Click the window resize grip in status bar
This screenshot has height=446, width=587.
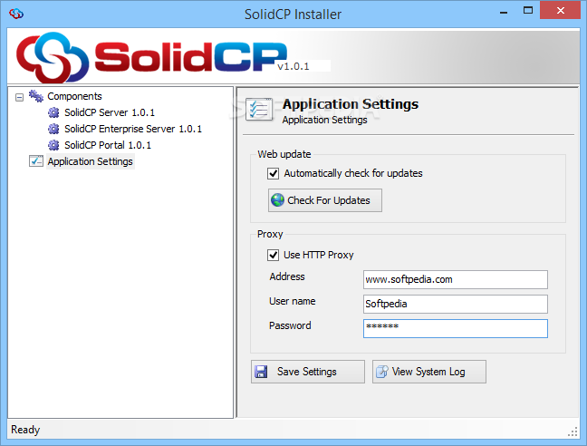pos(573,432)
